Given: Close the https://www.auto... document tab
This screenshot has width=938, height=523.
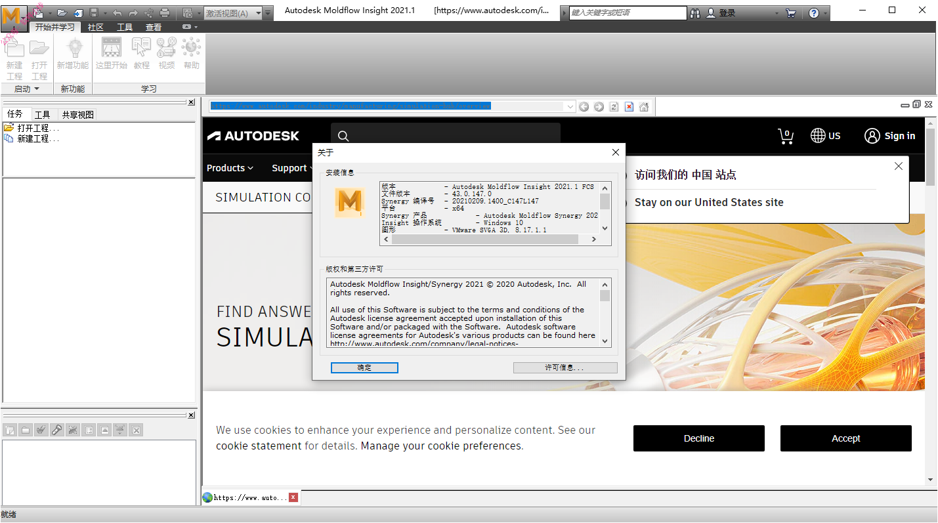Looking at the screenshot, I should [x=293, y=497].
